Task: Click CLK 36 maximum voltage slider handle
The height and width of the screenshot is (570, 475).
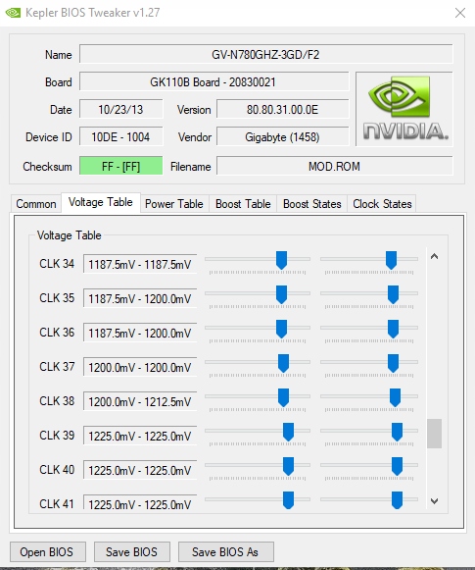Action: pos(393,329)
